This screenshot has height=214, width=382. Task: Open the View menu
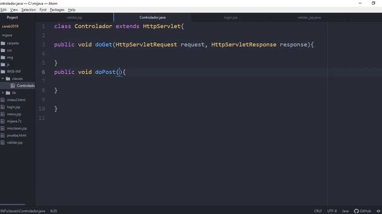coord(14,10)
